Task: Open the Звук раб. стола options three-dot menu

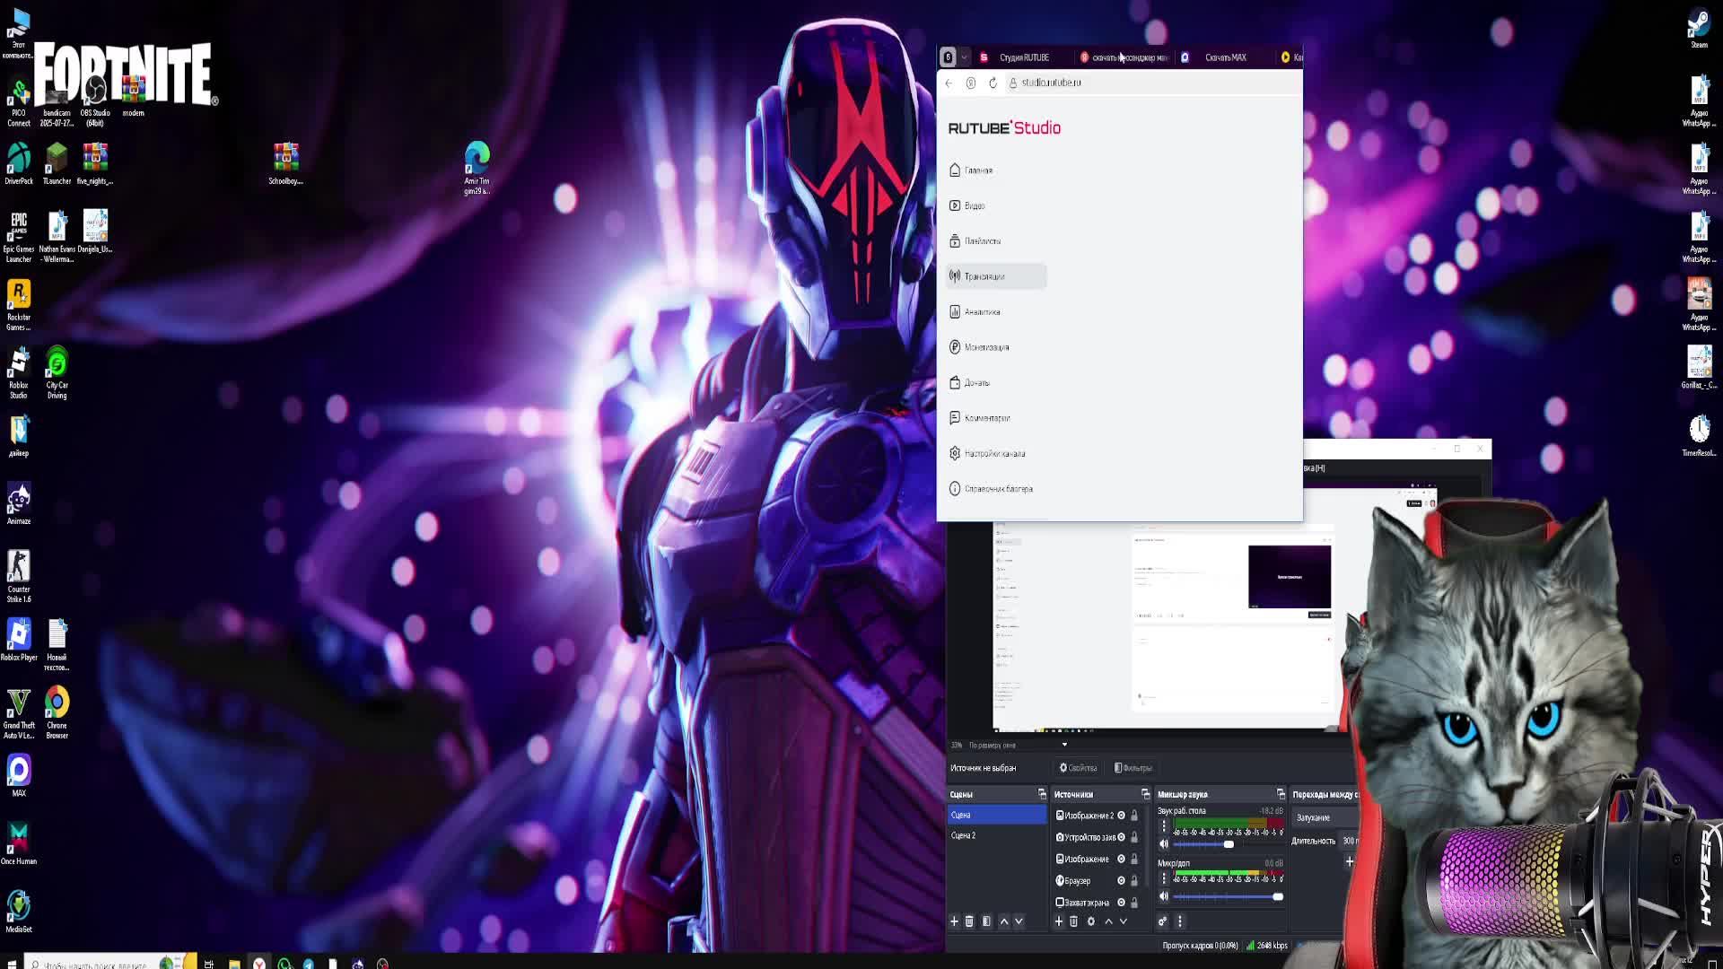Action: coord(1164,825)
